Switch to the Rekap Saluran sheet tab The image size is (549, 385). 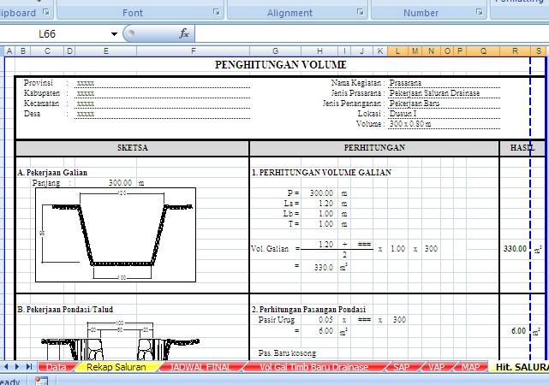[x=116, y=367]
